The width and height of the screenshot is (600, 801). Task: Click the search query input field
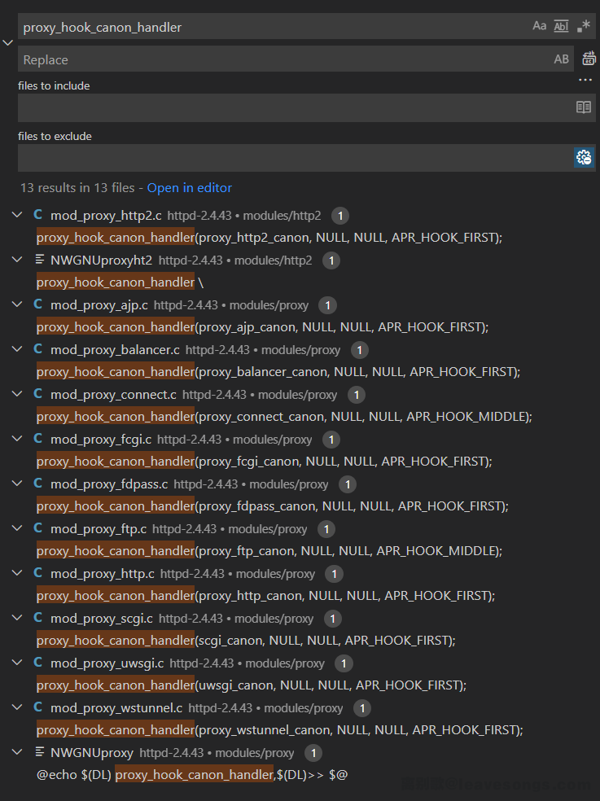pos(269,27)
